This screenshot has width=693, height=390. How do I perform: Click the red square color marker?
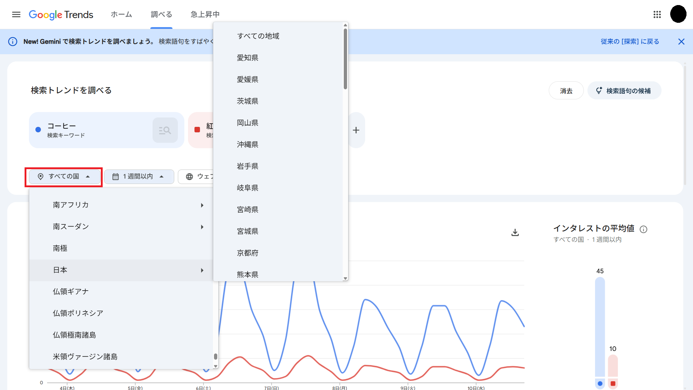[197, 130]
